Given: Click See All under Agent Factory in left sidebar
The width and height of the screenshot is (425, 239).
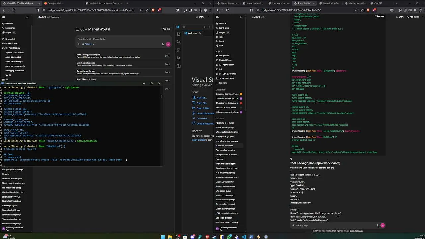Looking at the screenshot, I should [8, 75].
